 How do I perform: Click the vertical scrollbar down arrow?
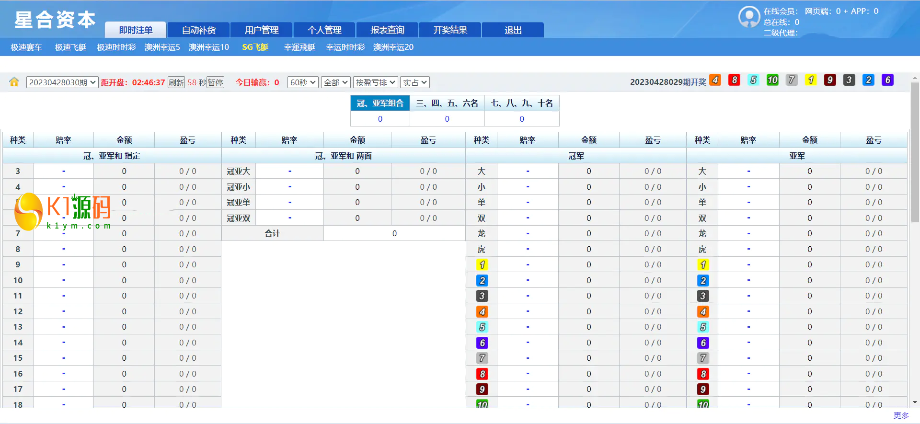click(915, 402)
